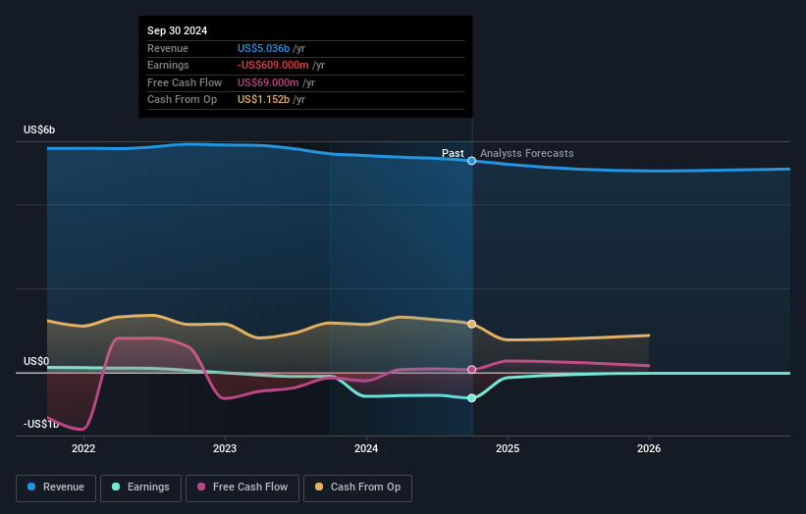Viewport: 806px width, 514px height.
Task: Click the Past label on chart
Action: click(x=453, y=153)
